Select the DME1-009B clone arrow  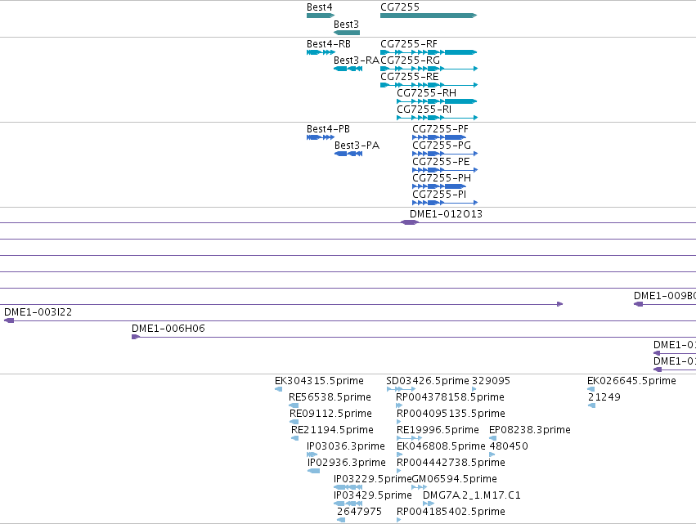point(638,304)
